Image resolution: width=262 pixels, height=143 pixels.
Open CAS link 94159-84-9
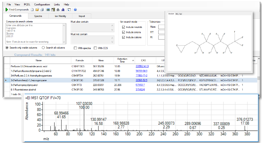coord(142,71)
